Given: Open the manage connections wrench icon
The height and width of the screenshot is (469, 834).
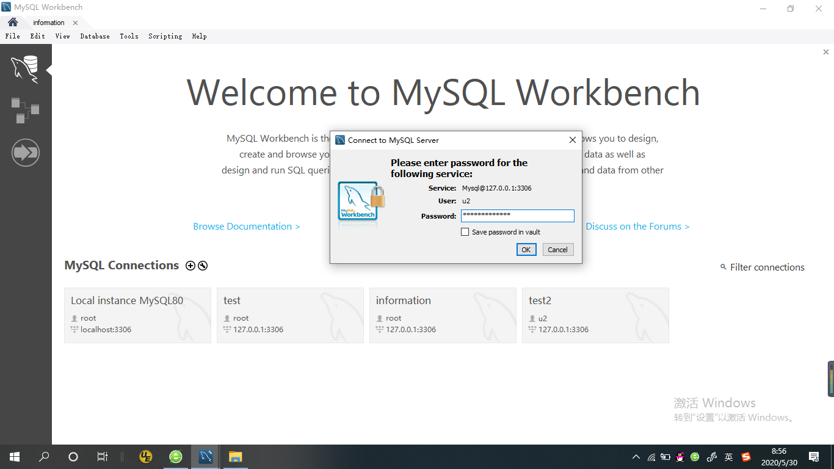Looking at the screenshot, I should click(x=203, y=266).
